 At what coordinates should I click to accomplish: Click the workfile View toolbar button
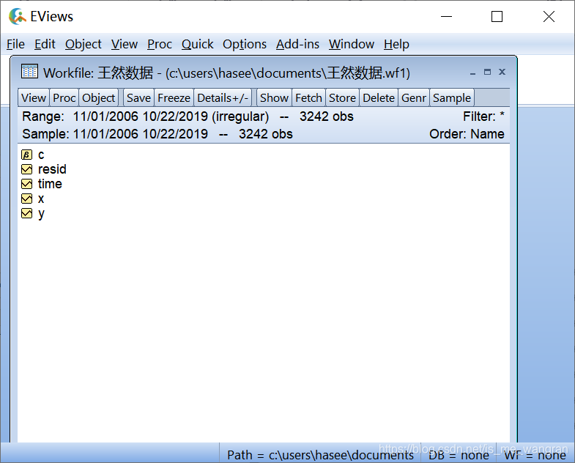34,97
